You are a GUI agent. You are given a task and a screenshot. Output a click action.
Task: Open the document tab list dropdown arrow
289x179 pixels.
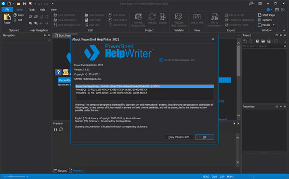pyautogui.click(x=238, y=35)
